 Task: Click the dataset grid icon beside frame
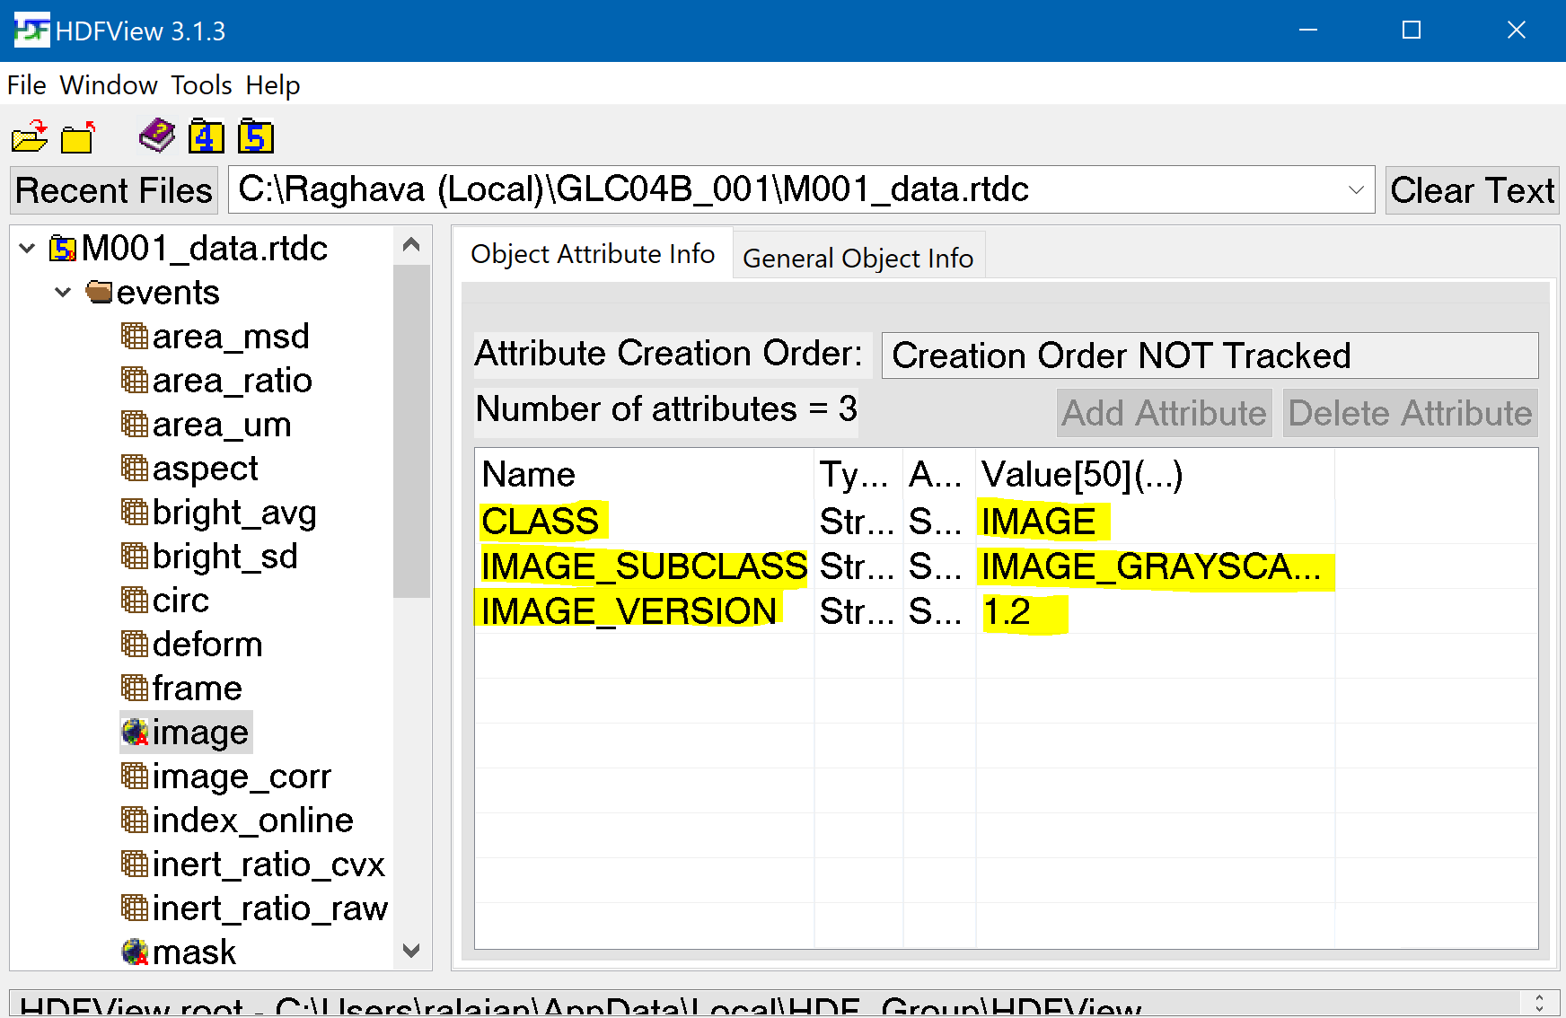pyautogui.click(x=133, y=688)
